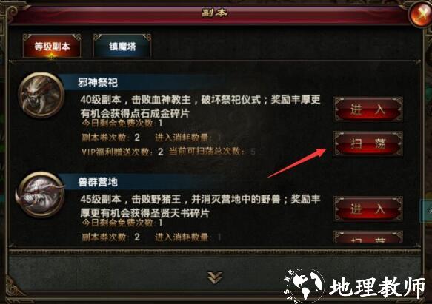
Task: Click 进入 button for 兽群营地
Action: coord(368,209)
